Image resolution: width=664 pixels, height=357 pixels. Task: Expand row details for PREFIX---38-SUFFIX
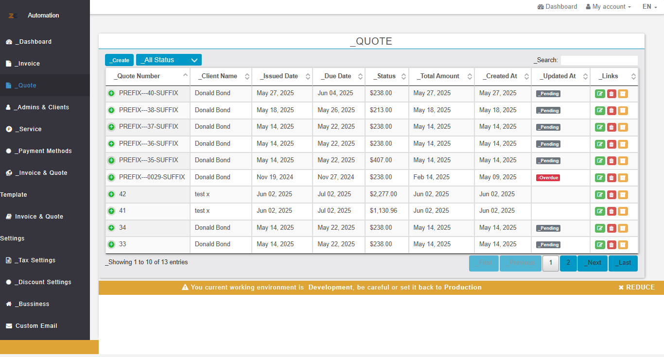click(x=111, y=110)
